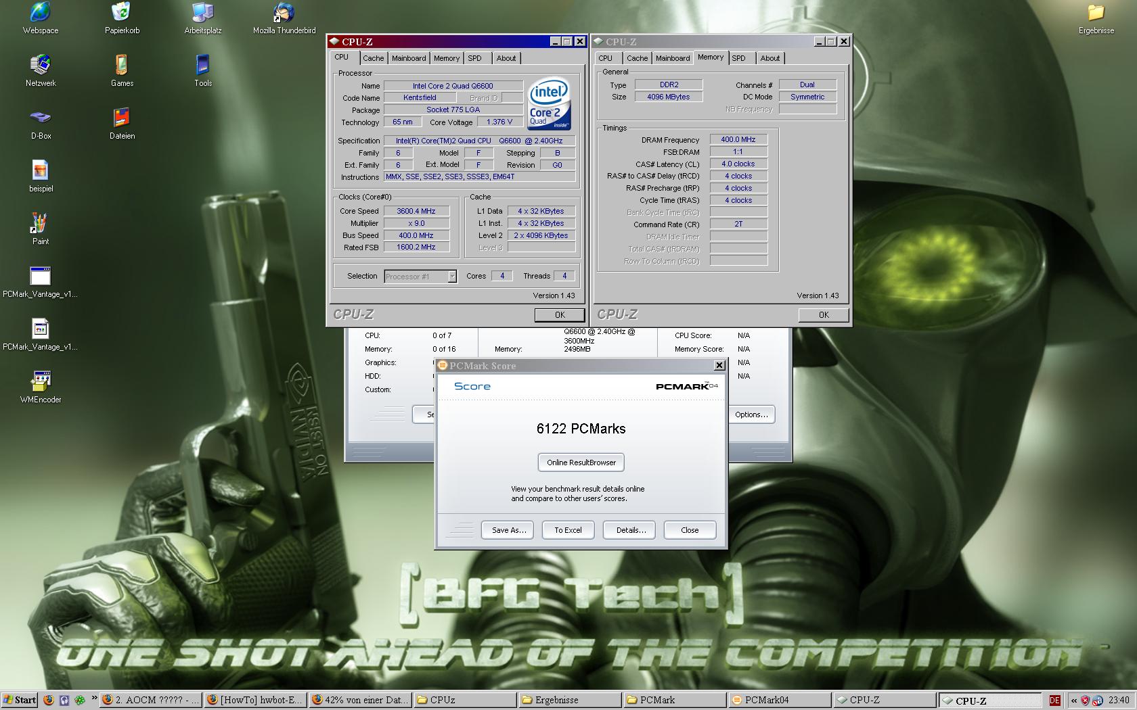Click the taskbar clock showing 23:40
1137x710 pixels.
(x=1119, y=701)
